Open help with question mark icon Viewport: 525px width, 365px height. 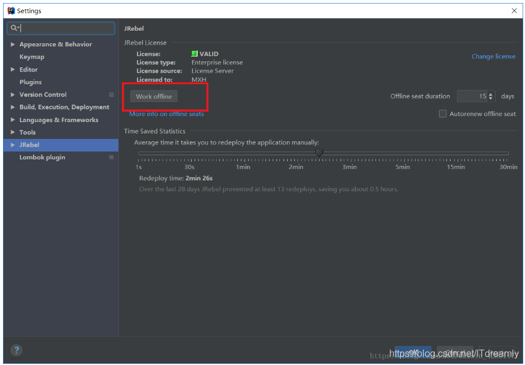pos(16,350)
